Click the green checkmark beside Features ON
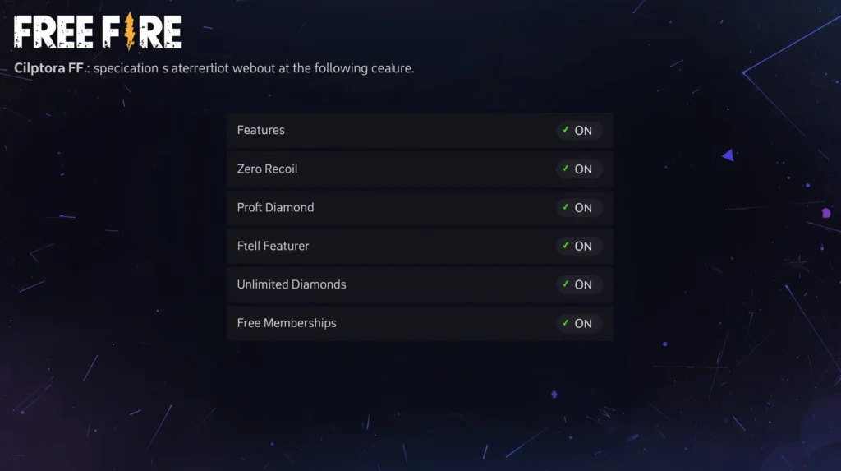This screenshot has height=471, width=841. click(566, 130)
